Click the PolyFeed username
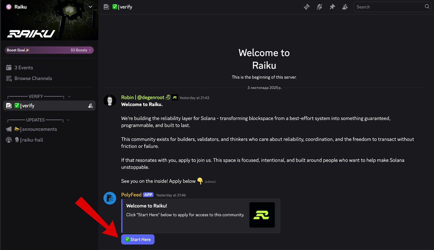 click(131, 195)
